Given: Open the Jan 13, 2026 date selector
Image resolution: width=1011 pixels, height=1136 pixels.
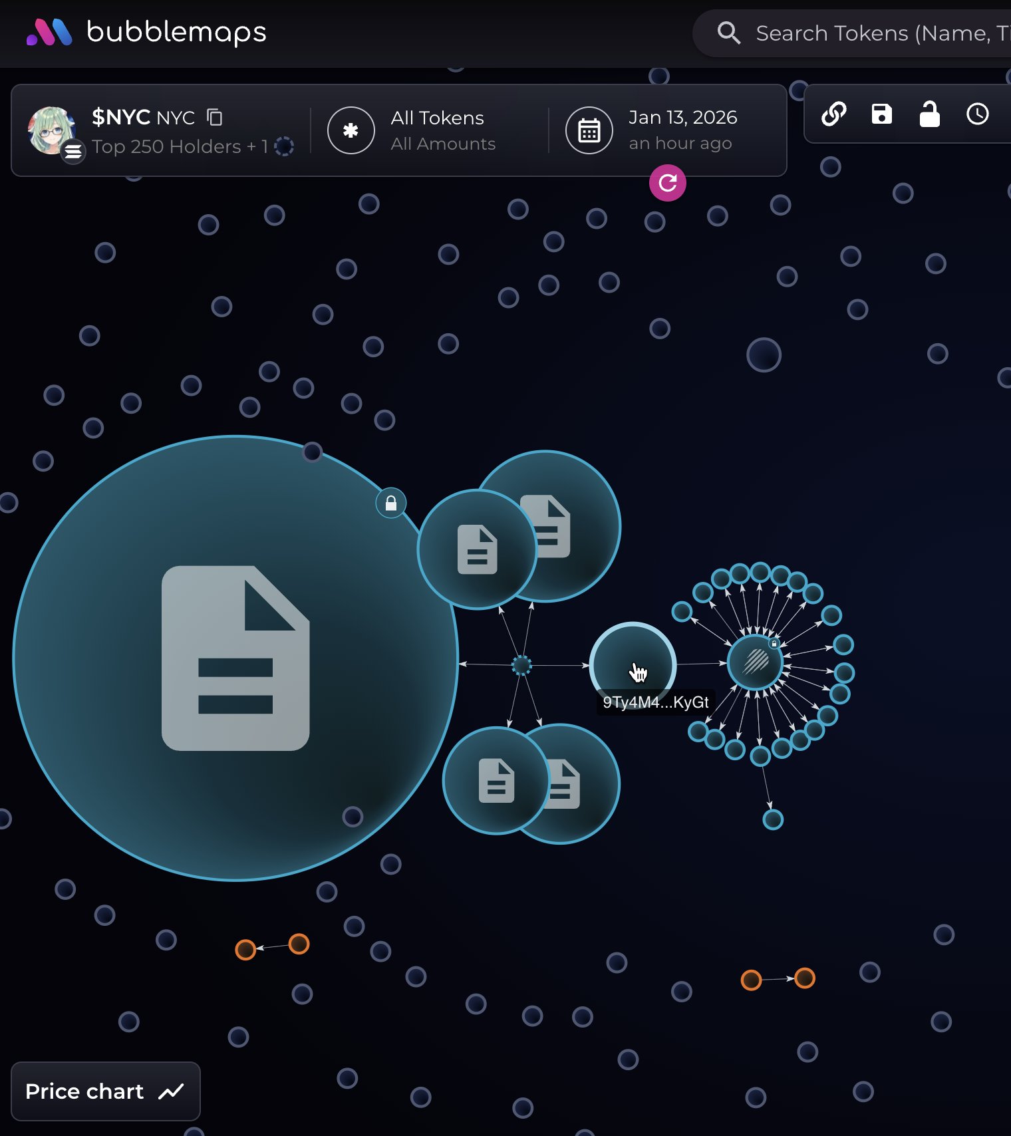Looking at the screenshot, I should click(x=682, y=130).
